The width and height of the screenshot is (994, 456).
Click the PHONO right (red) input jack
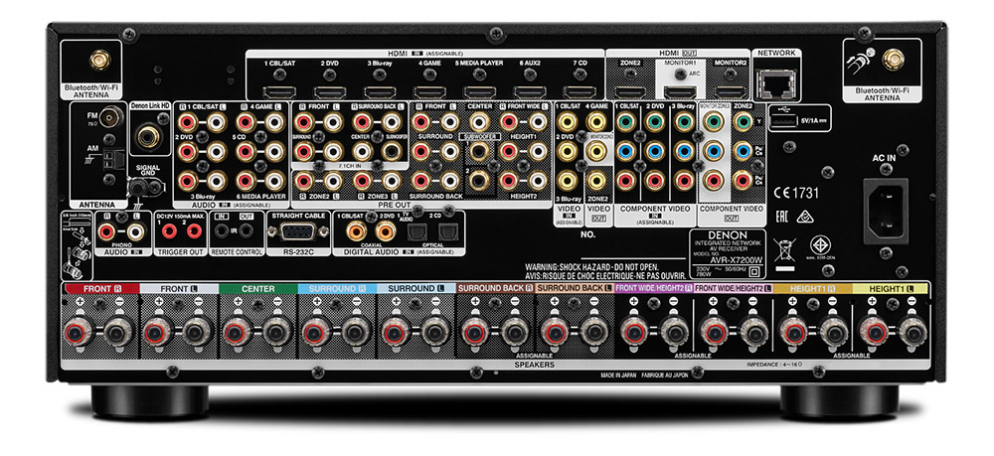click(107, 231)
